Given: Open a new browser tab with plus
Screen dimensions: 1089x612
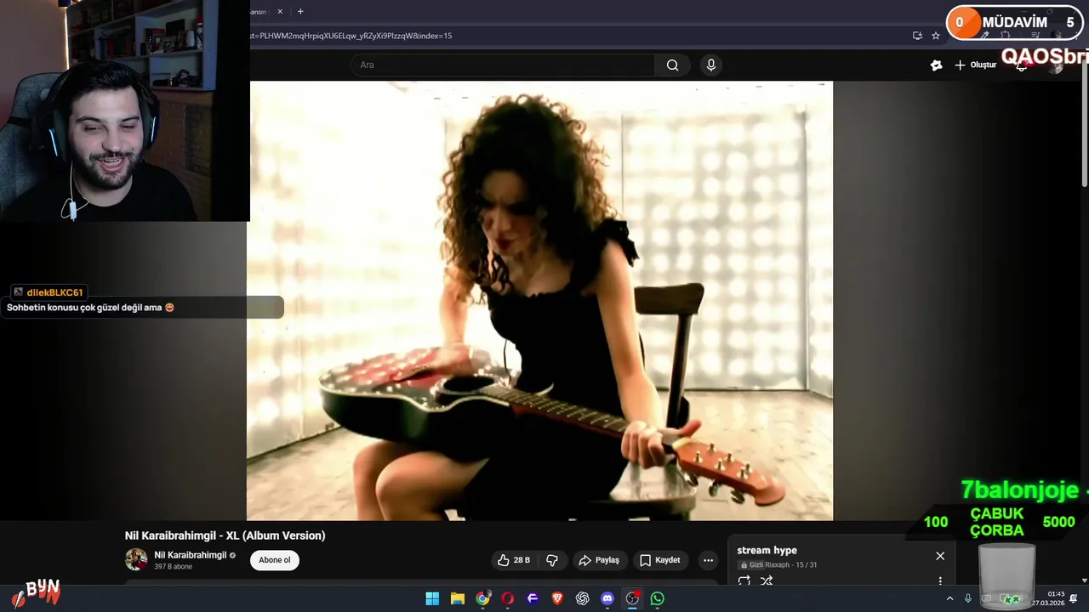Looking at the screenshot, I should tap(300, 12).
